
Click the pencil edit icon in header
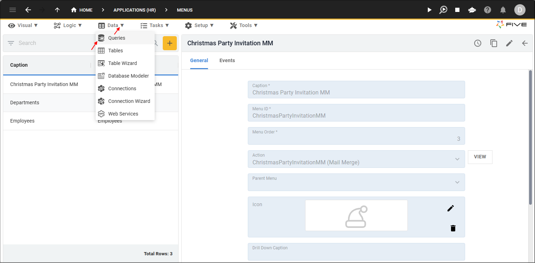tap(509, 43)
